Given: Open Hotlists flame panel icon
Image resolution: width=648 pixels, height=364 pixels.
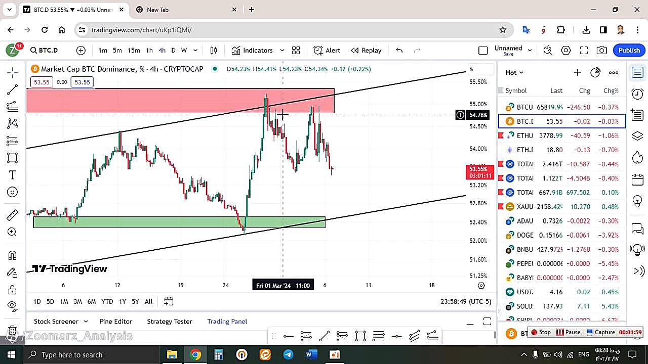Looking at the screenshot, I should point(637,158).
